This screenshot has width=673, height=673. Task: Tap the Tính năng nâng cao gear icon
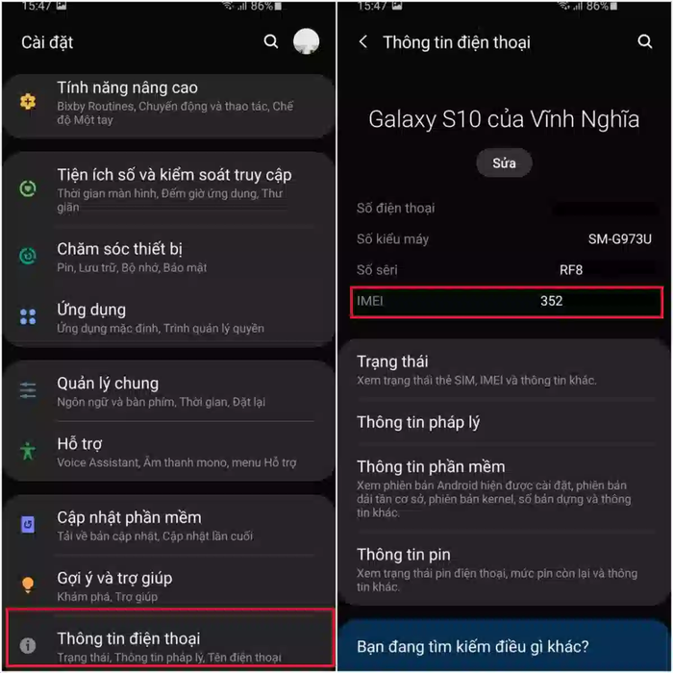tap(28, 102)
